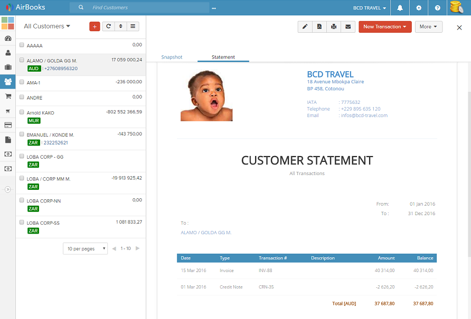
Task: Close the statement panel with X
Action: (459, 27)
